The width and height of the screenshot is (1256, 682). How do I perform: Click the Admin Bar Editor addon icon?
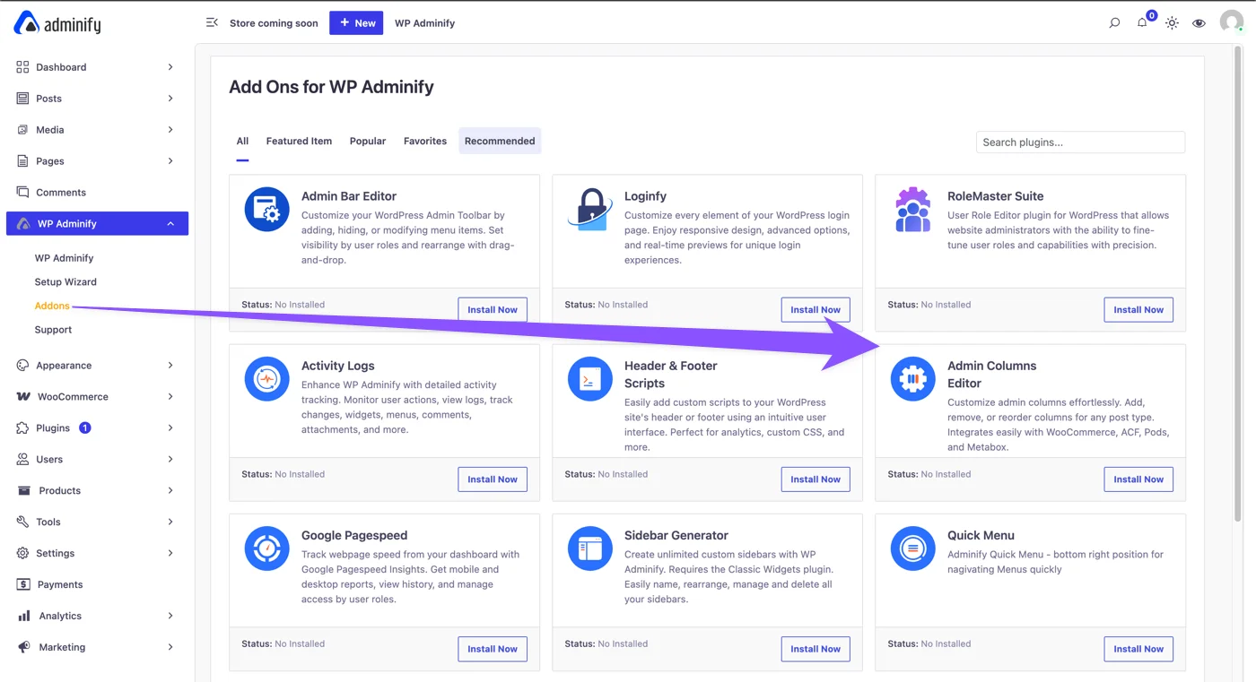pos(266,208)
